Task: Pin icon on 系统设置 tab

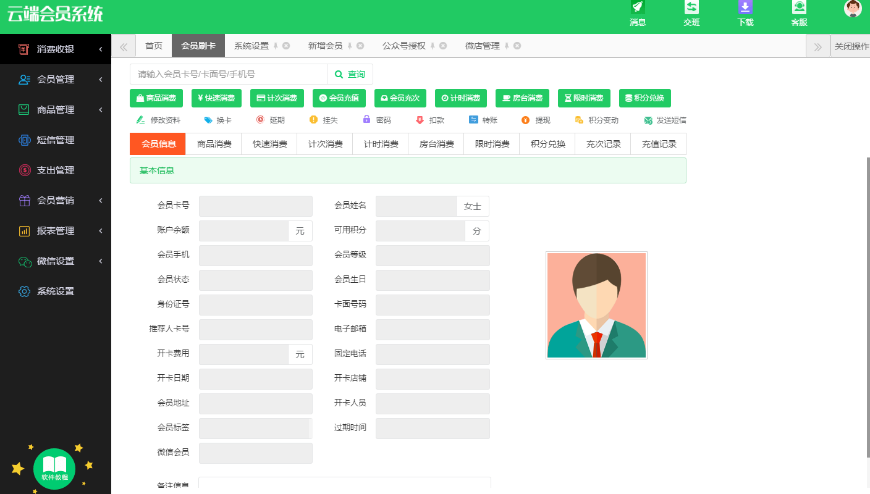Action: coord(276,46)
